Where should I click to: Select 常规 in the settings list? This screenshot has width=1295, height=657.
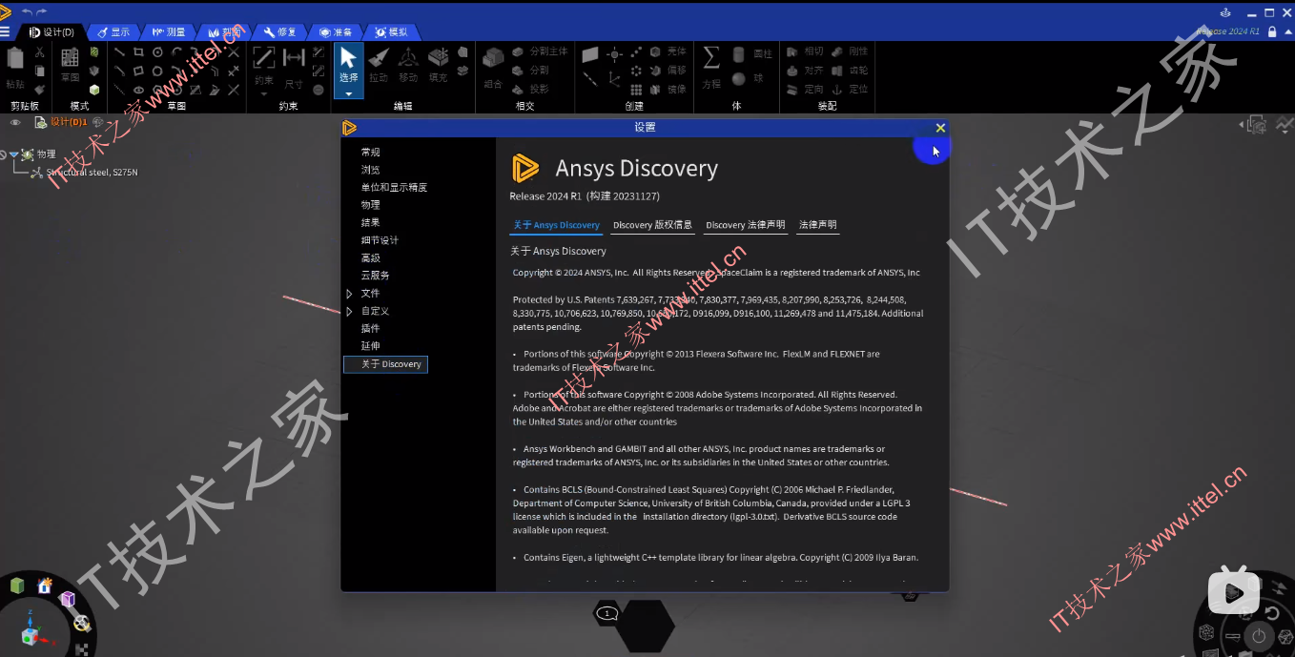pos(370,153)
